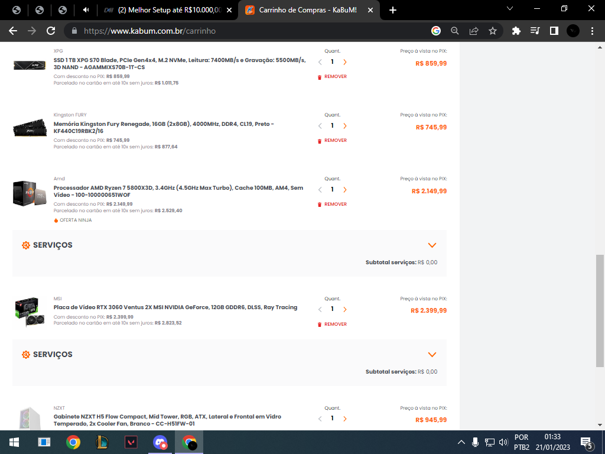Remove the RTX 3060 graphics card
This screenshot has height=454, width=605.
click(332, 325)
